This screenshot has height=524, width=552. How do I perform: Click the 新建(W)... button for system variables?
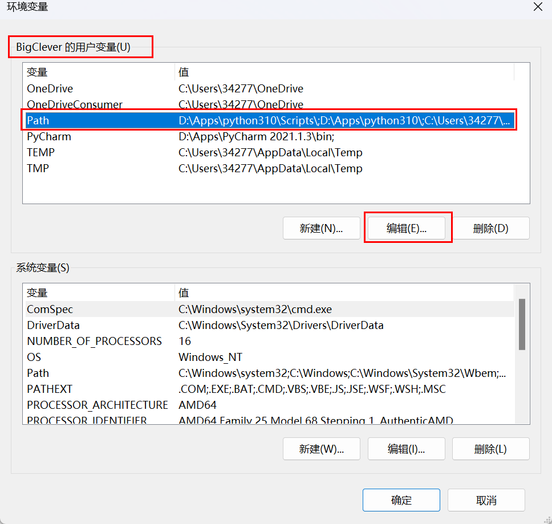(x=322, y=449)
